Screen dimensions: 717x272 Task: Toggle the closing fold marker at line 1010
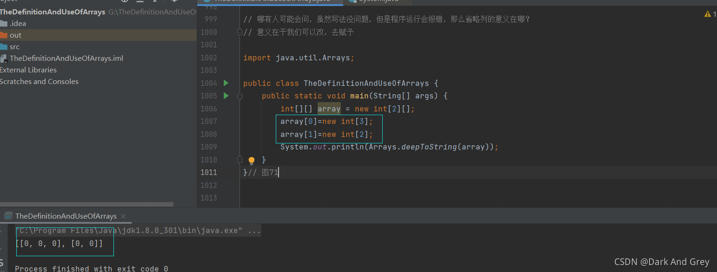pos(240,159)
